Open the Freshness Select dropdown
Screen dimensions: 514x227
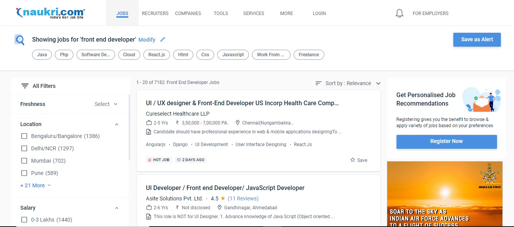(106, 104)
